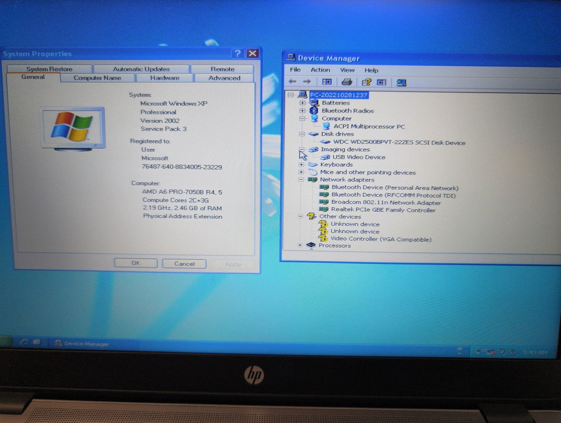Screen dimensions: 561x423
Task: Click the Keyboards category icon
Action: [x=312, y=165]
